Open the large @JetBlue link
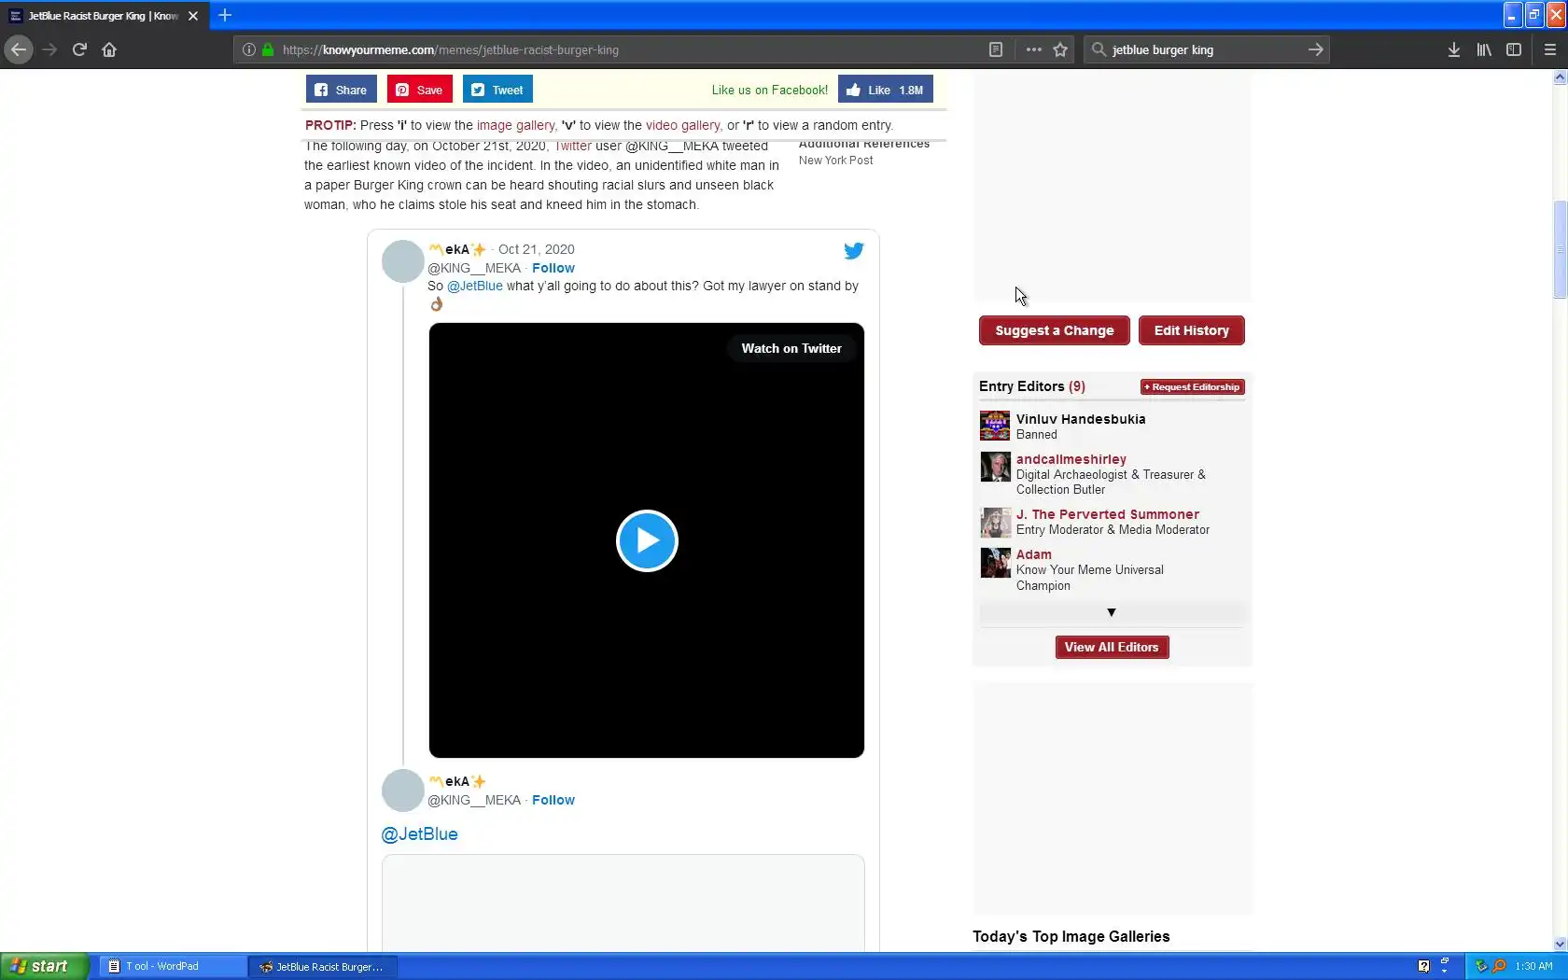The width and height of the screenshot is (1568, 980). tap(419, 834)
